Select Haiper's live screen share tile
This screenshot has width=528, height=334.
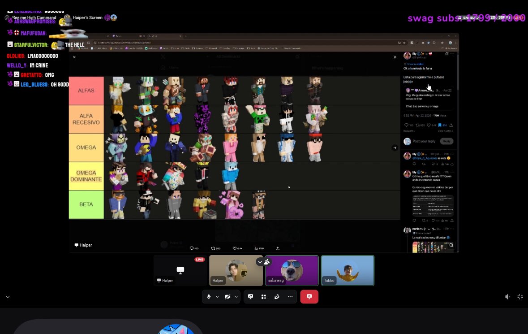coord(180,271)
